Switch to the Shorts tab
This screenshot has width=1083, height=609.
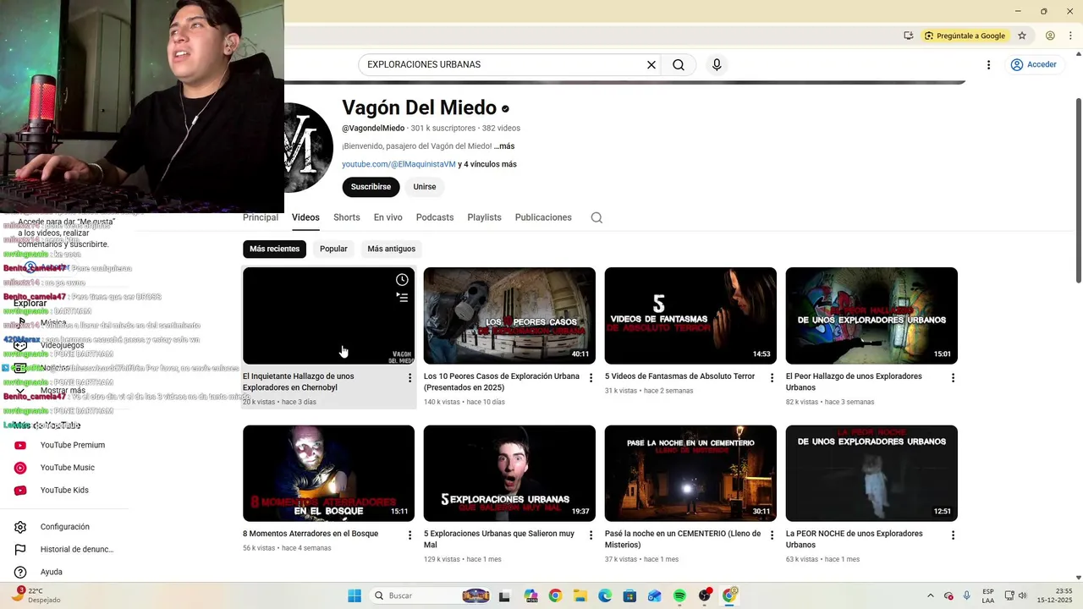347,217
